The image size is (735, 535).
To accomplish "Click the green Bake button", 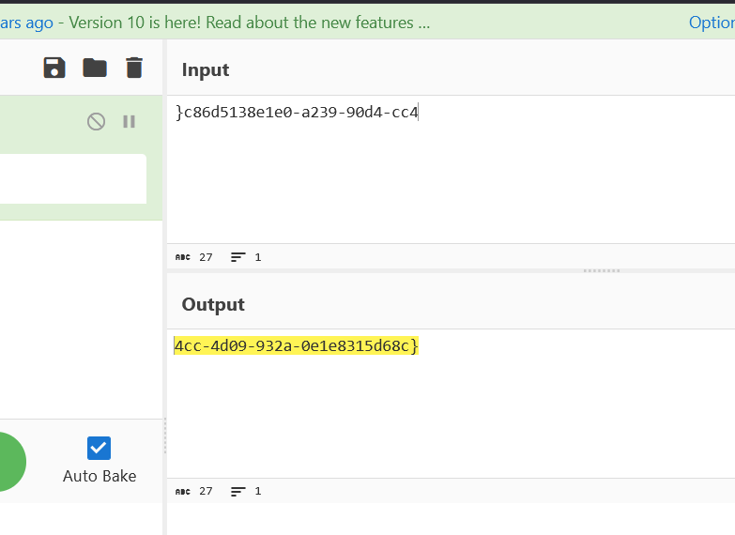I will tap(10, 462).
